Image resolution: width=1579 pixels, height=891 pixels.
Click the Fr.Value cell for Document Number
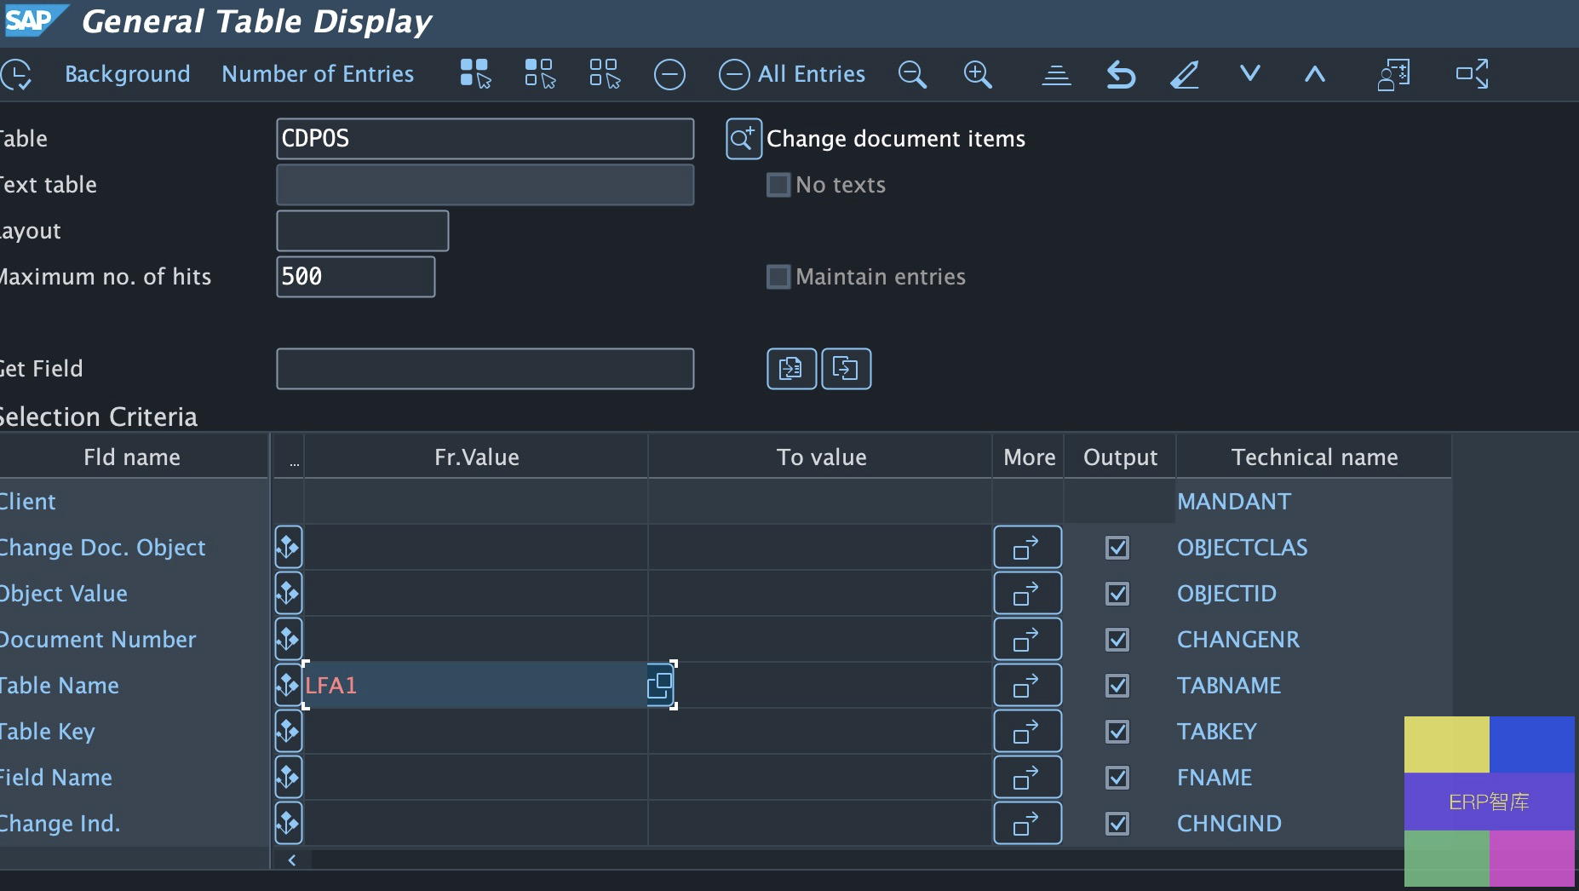[x=476, y=639]
